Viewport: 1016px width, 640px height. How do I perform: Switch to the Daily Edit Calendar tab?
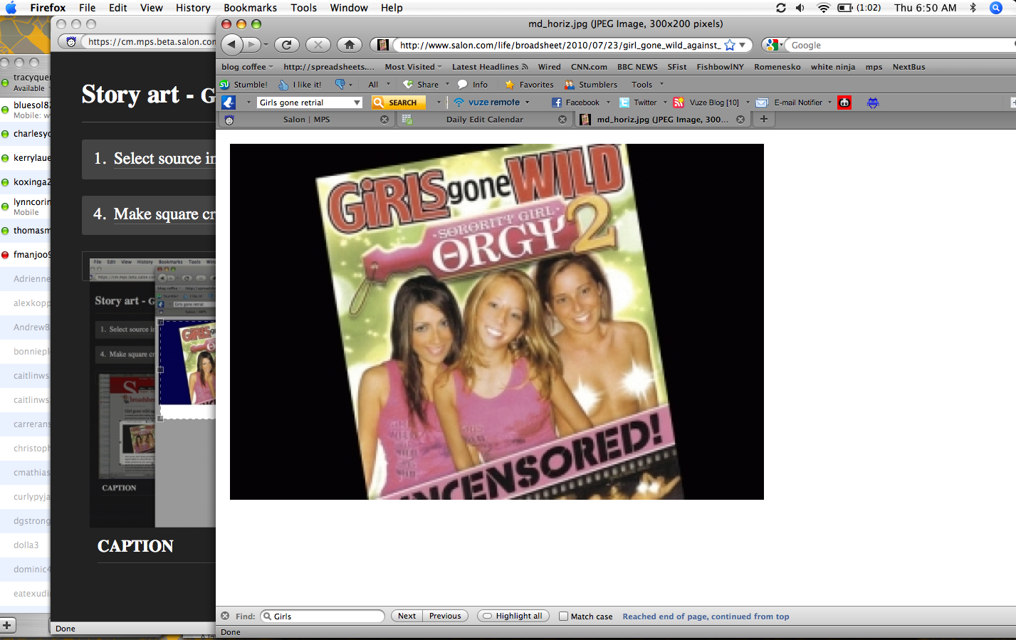point(485,119)
